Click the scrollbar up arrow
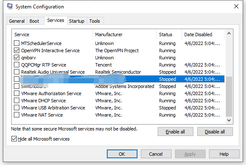246x165 pixels. (229, 33)
